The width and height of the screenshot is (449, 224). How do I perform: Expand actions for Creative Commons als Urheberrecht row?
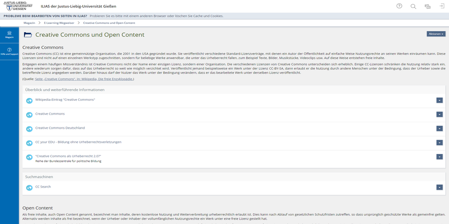(x=440, y=157)
